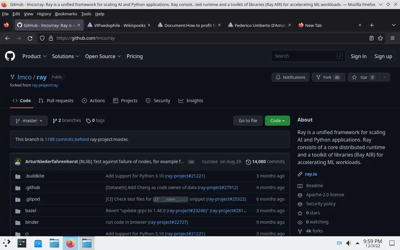Click the Sign in link
Viewport: 400px width, 250px height.
click(x=358, y=56)
